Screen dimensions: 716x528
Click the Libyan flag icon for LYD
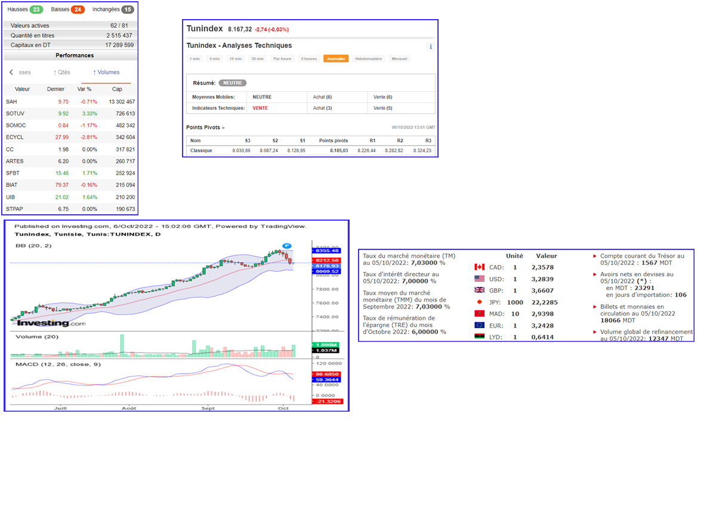(x=479, y=337)
